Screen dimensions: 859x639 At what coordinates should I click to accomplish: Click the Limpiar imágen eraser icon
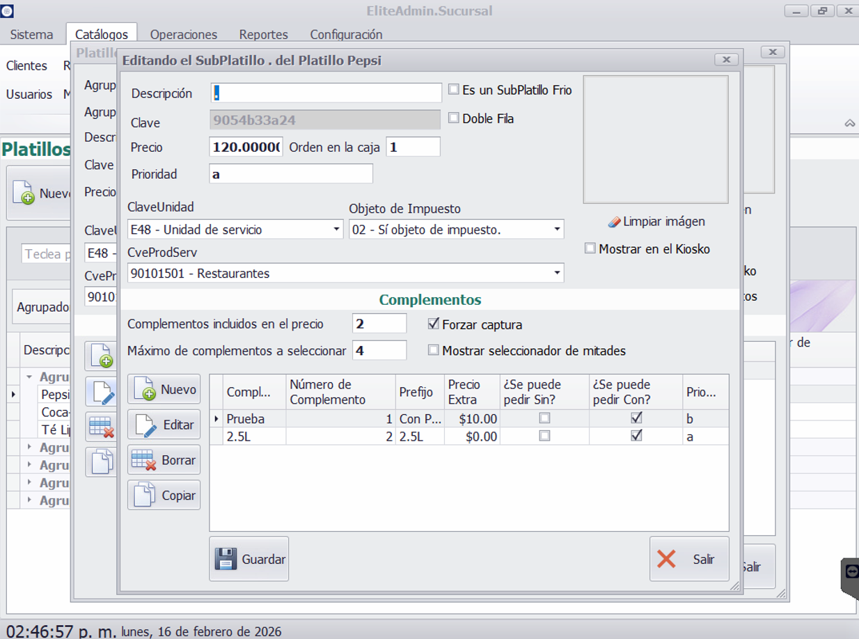click(614, 221)
